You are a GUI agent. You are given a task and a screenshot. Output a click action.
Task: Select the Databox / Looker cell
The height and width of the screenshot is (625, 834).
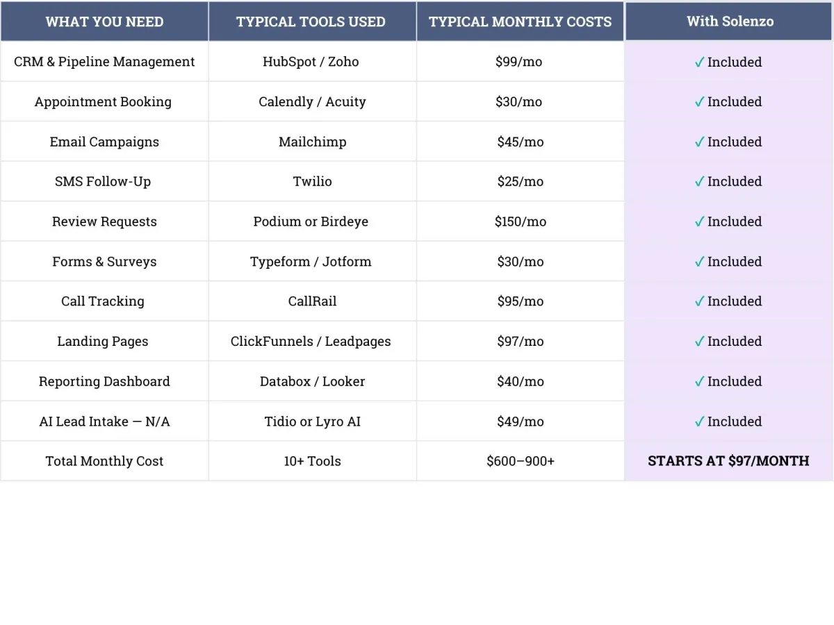click(x=312, y=381)
